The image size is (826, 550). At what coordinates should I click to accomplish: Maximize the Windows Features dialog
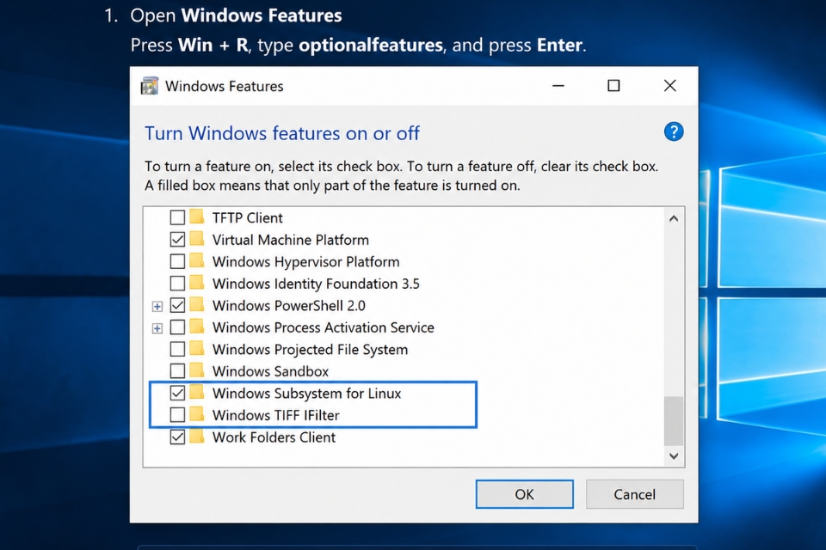coord(613,86)
